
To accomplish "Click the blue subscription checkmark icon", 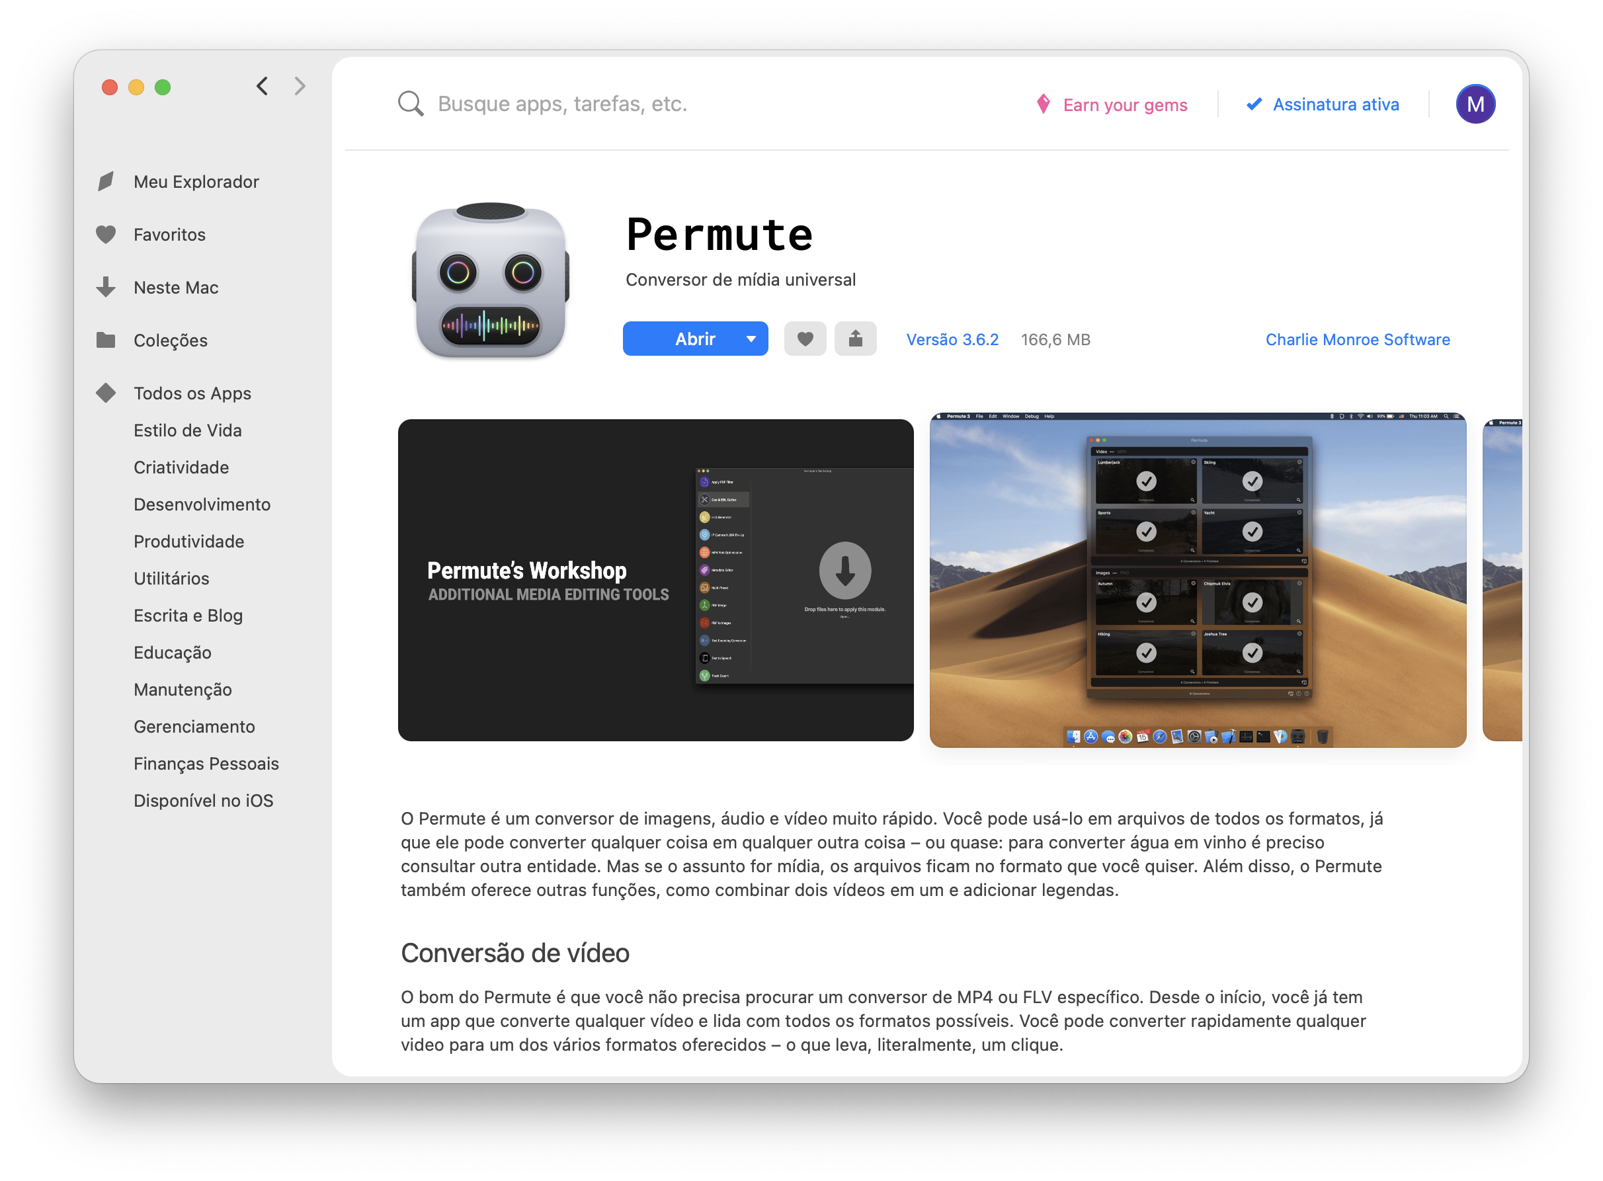I will (x=1253, y=104).
